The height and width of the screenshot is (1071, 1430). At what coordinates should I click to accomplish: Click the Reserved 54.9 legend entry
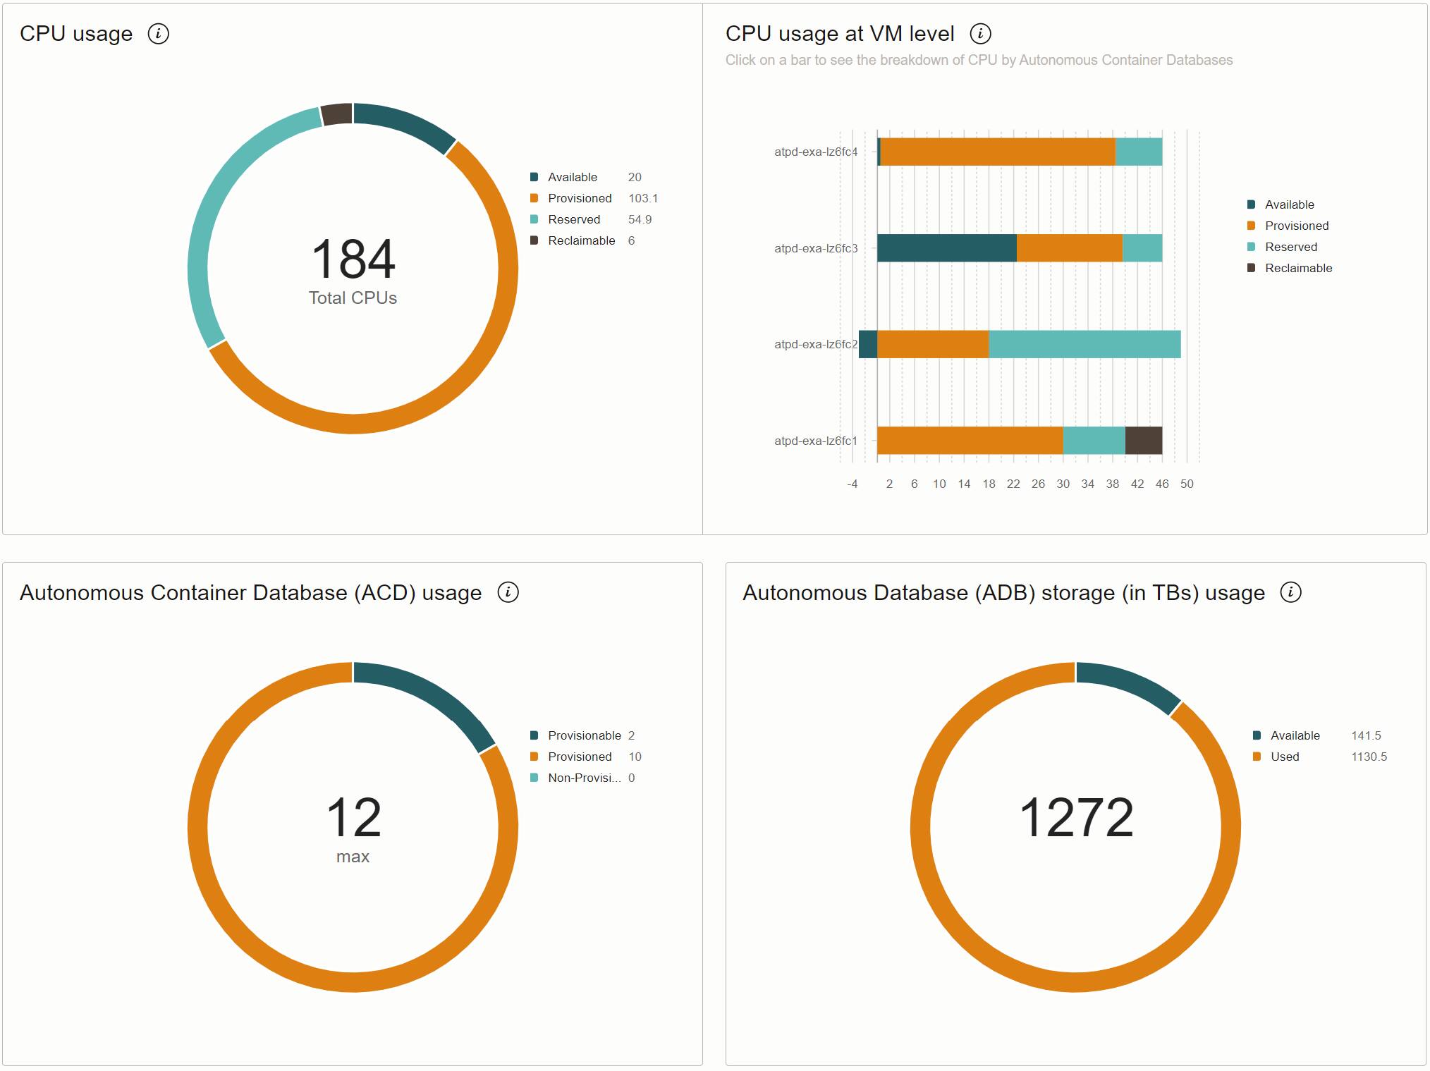pyautogui.click(x=591, y=219)
